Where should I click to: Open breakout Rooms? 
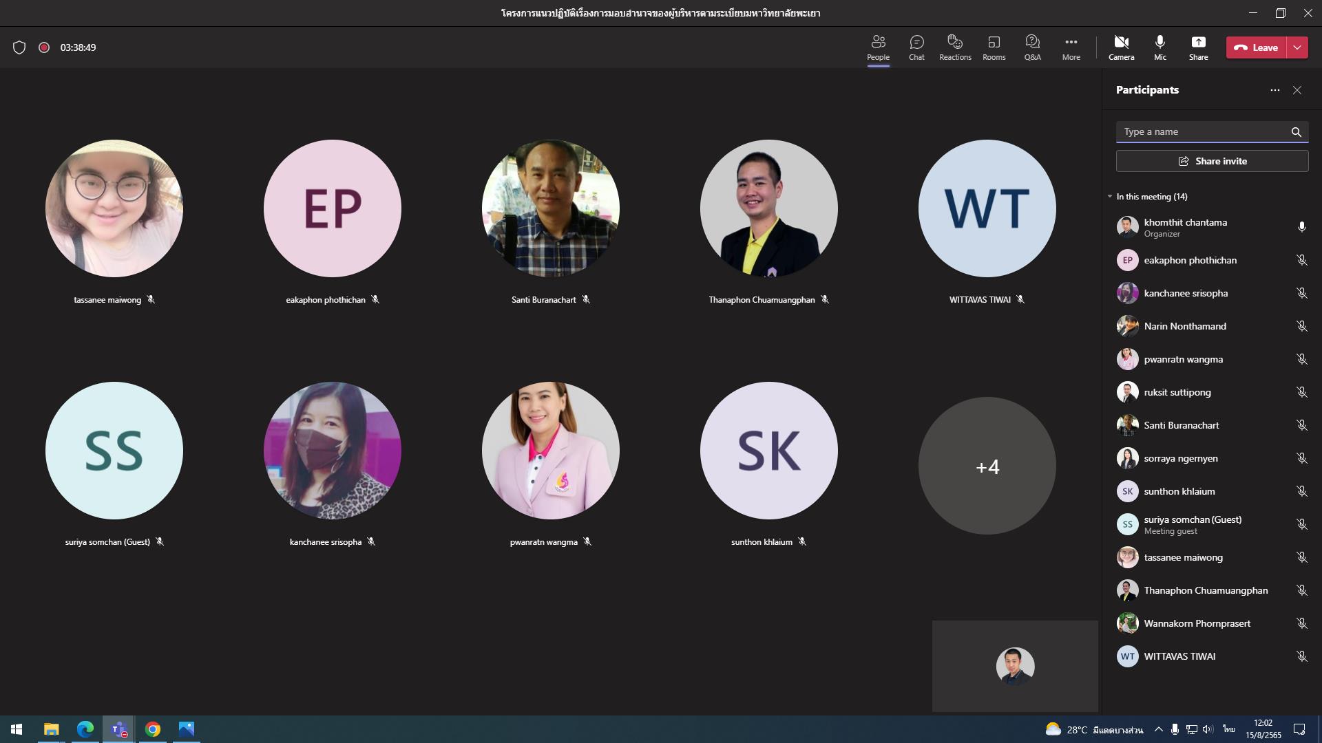coord(994,48)
